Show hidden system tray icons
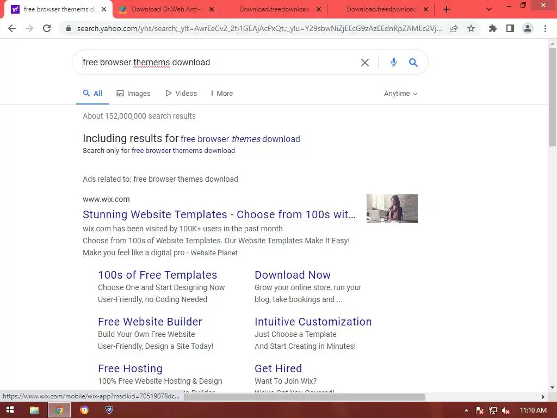557x418 pixels. (x=466, y=410)
